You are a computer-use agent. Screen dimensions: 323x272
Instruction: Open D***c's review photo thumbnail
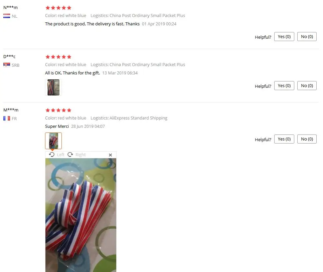click(x=53, y=87)
